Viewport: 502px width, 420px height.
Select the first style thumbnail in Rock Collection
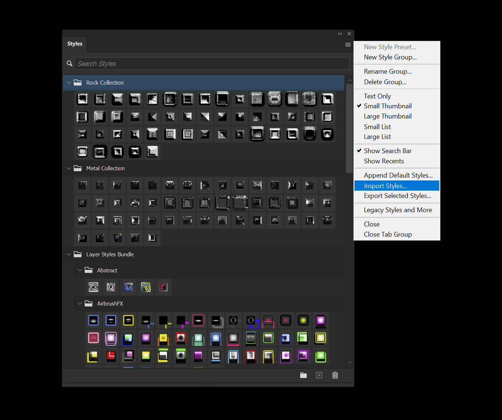(83, 99)
